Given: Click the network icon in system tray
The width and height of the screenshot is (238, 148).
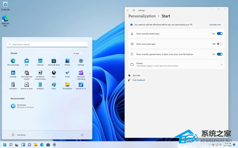Looking at the screenshot, I should click(x=217, y=145).
